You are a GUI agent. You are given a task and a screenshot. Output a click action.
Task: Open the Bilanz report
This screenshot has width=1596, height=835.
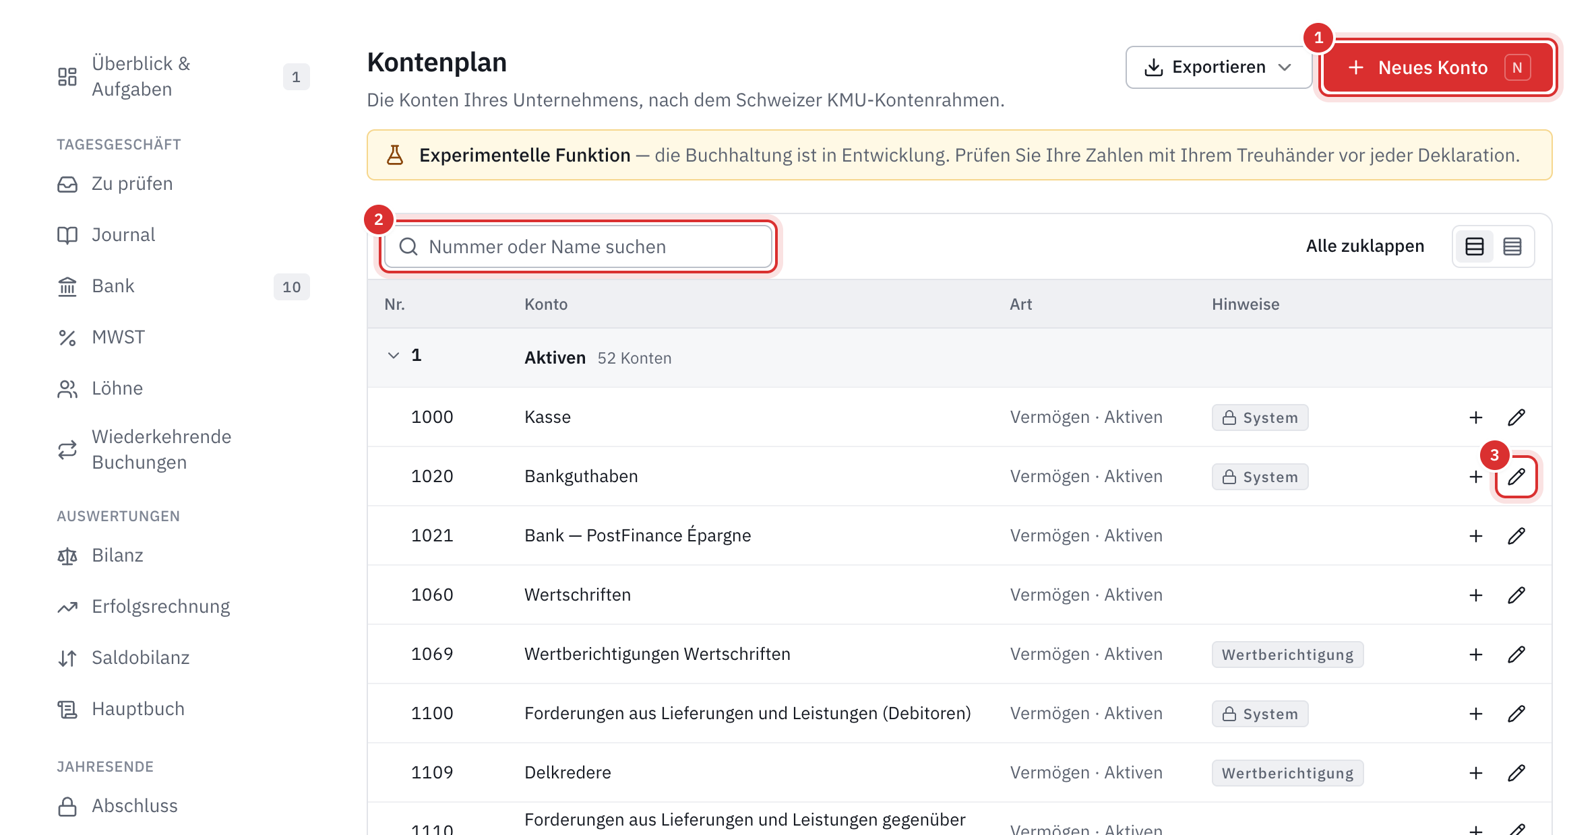(183, 556)
